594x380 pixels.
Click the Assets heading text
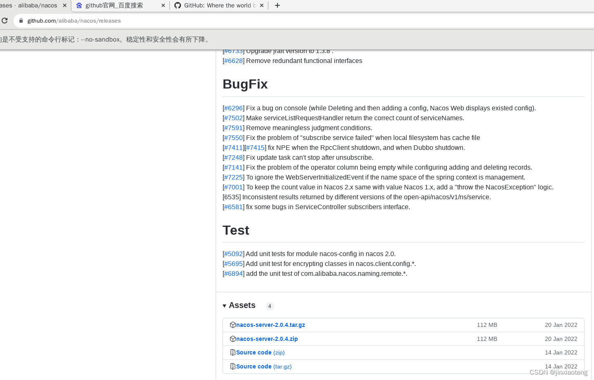point(242,305)
